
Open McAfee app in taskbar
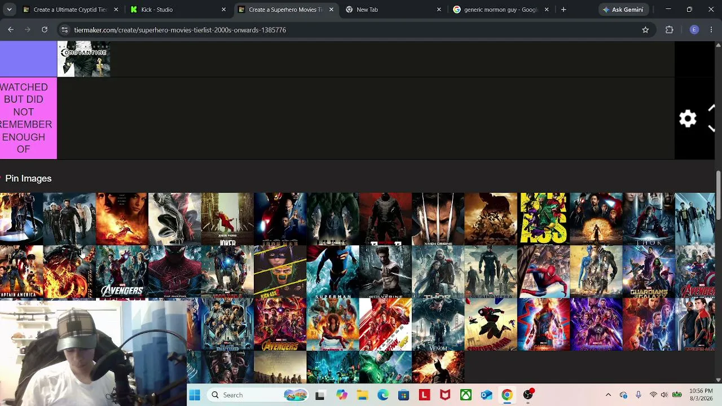445,395
